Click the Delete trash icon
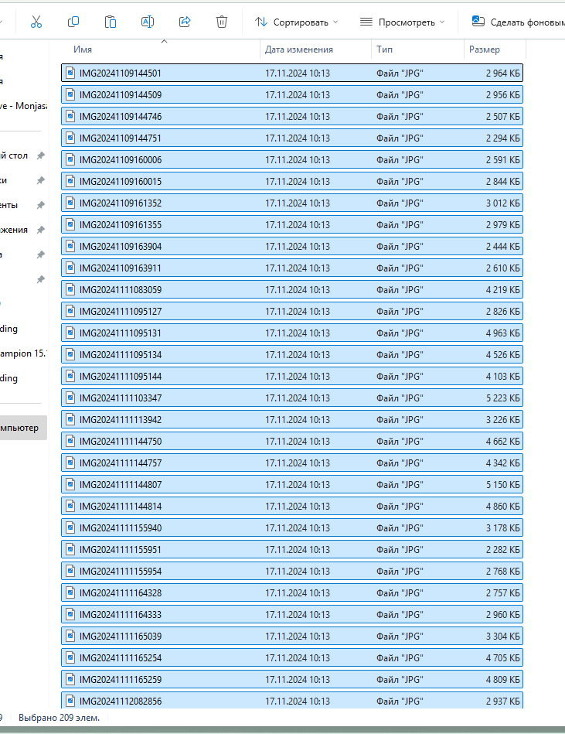The image size is (565, 734). point(222,22)
